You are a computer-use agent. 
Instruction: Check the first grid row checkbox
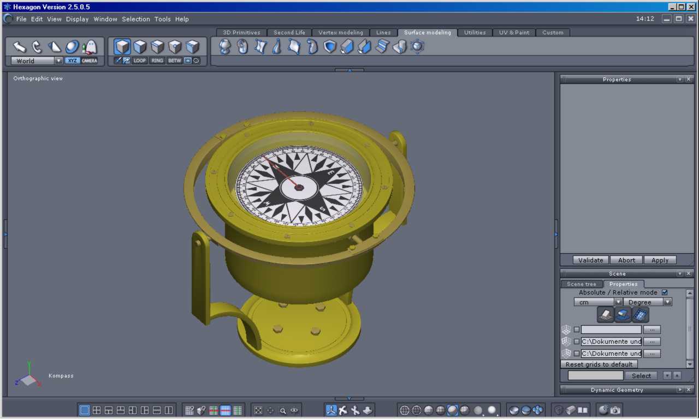pyautogui.click(x=577, y=330)
